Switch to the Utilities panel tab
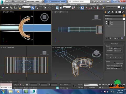The width and height of the screenshot is (126, 94). (123, 12)
